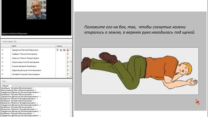Click chat message 'Зардинов Дилшод Хилялетдинович: 1'
Screen dimensions: 208x117
click(x=20, y=92)
